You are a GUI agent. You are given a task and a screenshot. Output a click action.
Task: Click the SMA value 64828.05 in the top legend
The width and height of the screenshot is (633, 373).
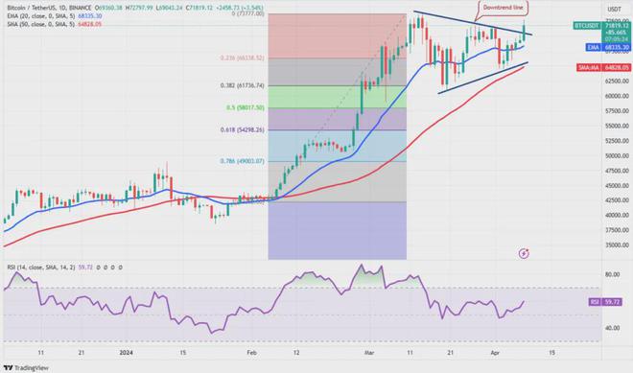pos(91,24)
